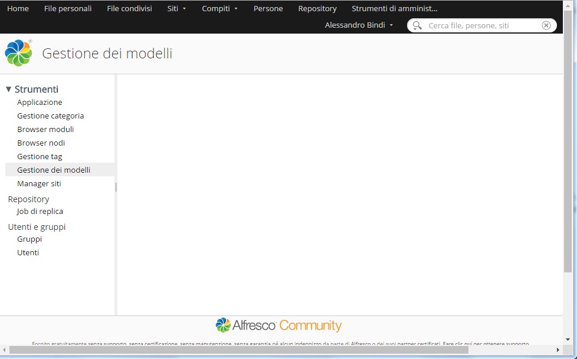
Task: Open Browser nodi tool
Action: 41,143
